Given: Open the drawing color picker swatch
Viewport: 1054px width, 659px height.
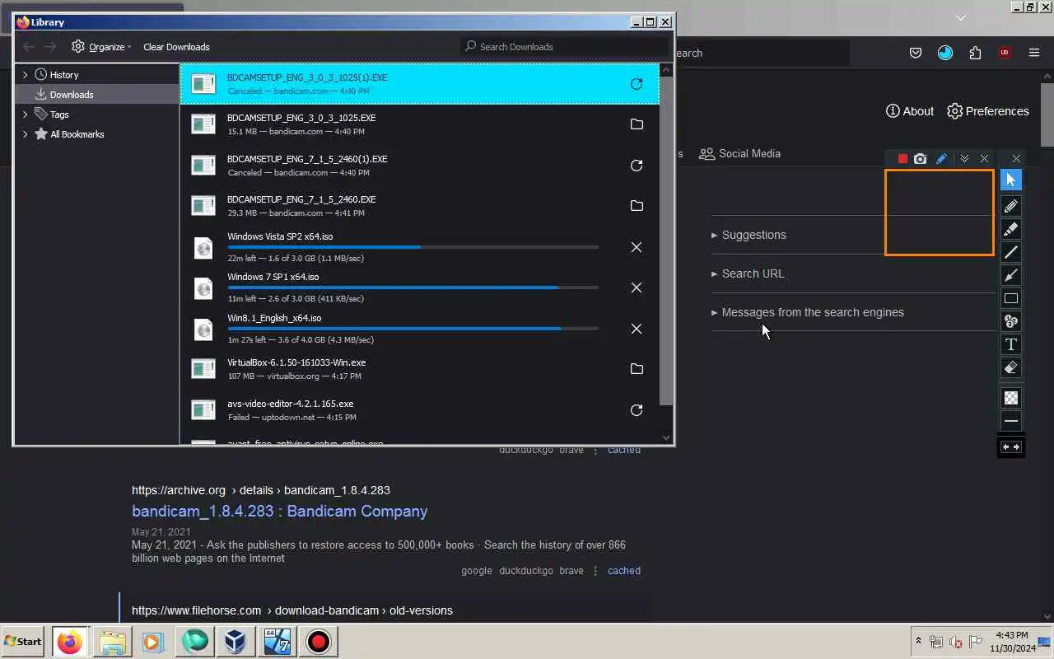Looking at the screenshot, I should tap(1011, 398).
